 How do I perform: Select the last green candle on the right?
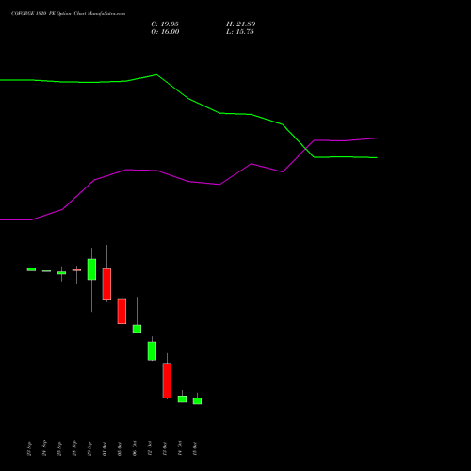point(197,400)
